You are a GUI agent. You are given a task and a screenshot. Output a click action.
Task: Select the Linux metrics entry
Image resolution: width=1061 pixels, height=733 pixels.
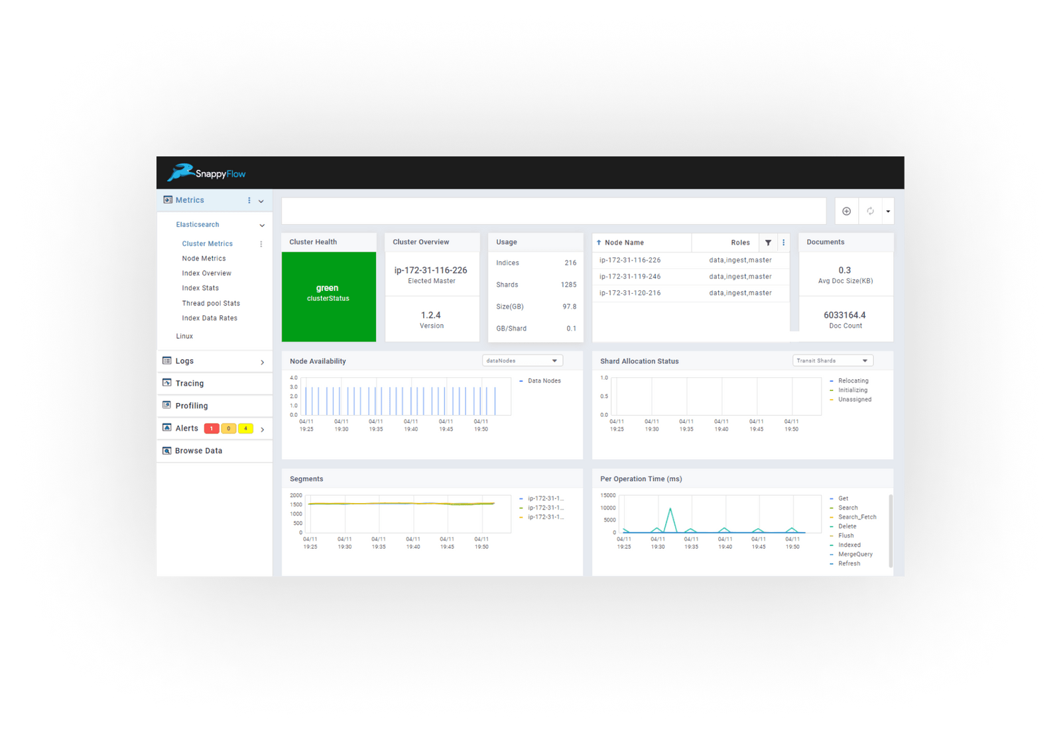pos(184,336)
